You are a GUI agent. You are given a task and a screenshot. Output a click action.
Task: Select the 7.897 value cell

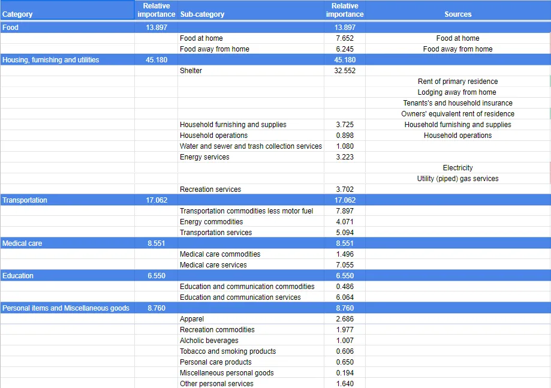345,211
